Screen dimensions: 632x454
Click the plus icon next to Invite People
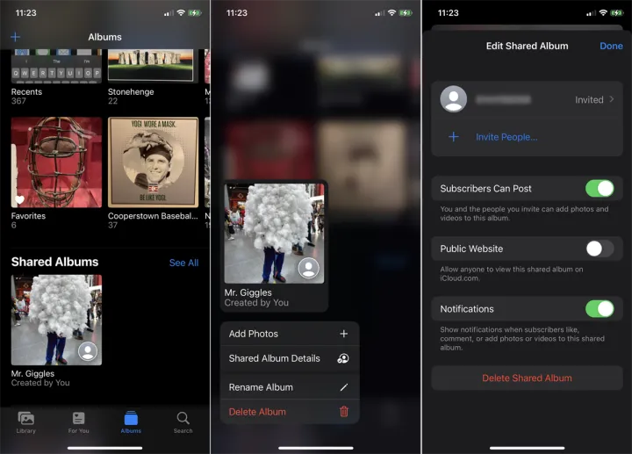(454, 137)
